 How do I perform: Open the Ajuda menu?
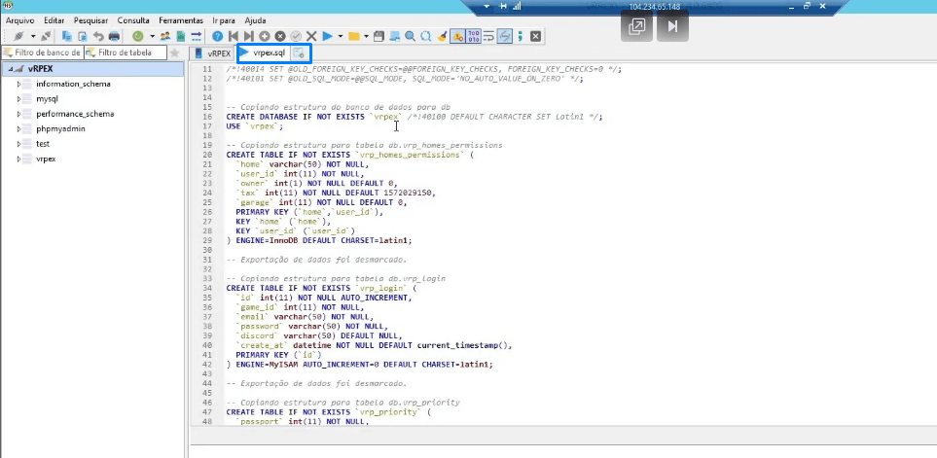[x=255, y=20]
